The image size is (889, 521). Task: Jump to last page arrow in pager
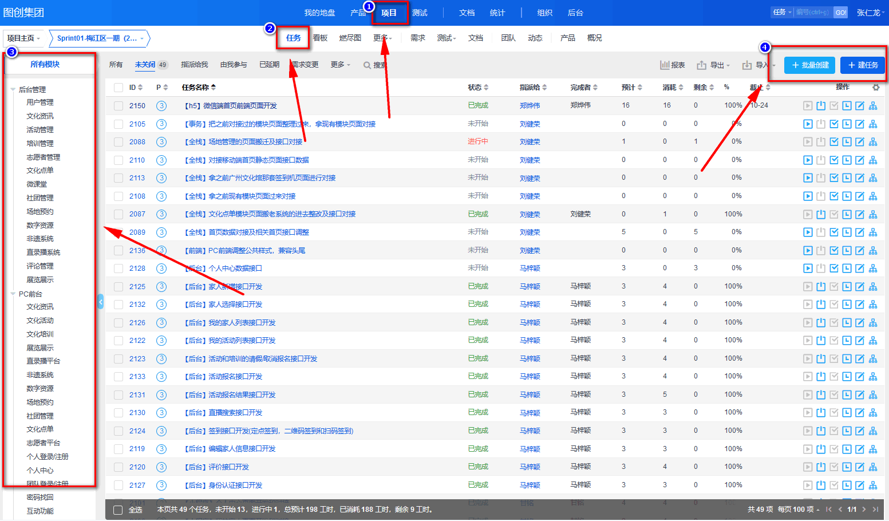click(x=876, y=510)
